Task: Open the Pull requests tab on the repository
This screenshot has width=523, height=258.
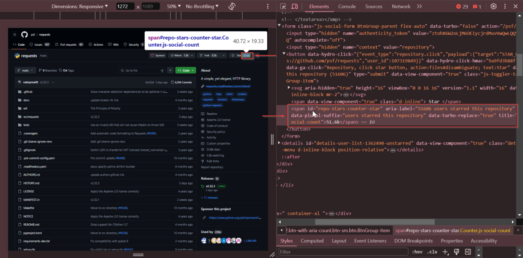Action: [69, 44]
